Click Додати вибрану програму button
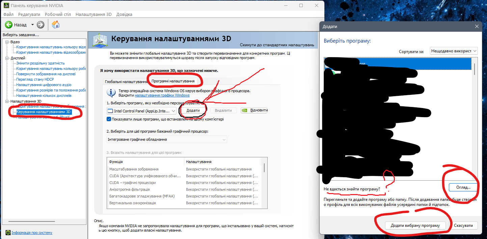 tap(415, 225)
